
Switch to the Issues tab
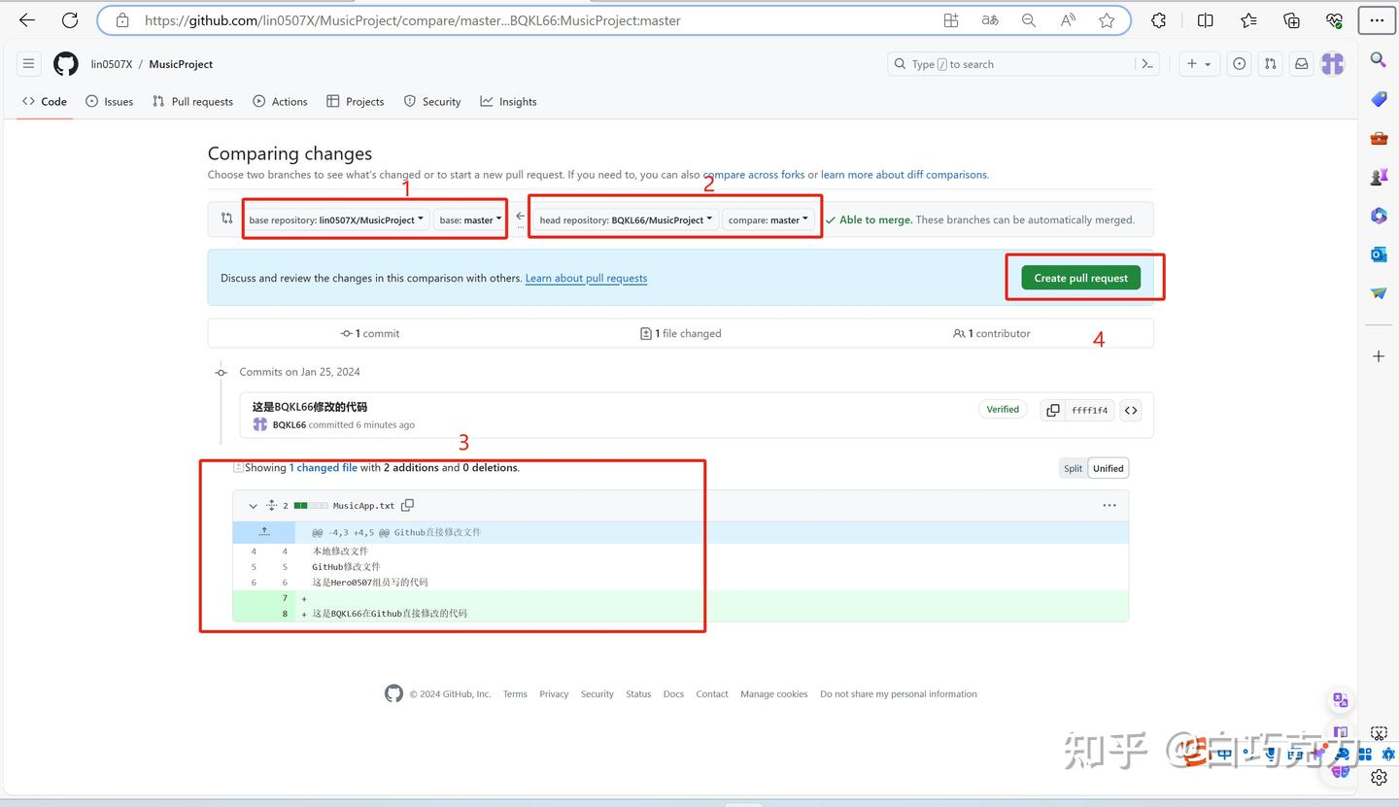[109, 101]
